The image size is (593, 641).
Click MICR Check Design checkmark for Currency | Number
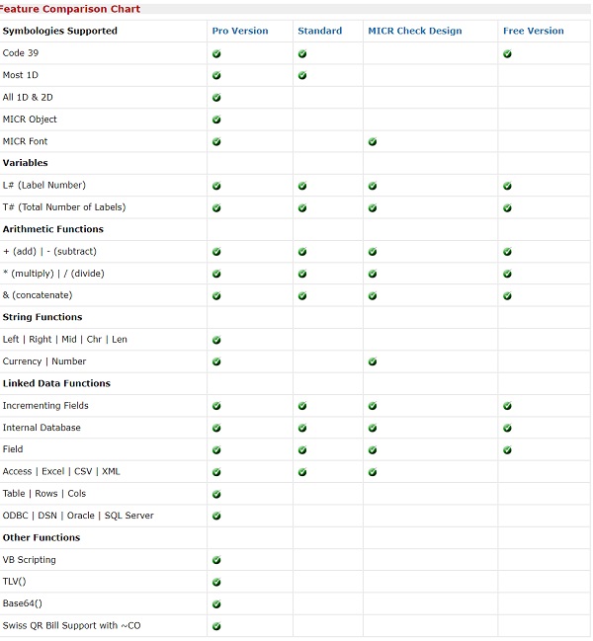point(373,361)
